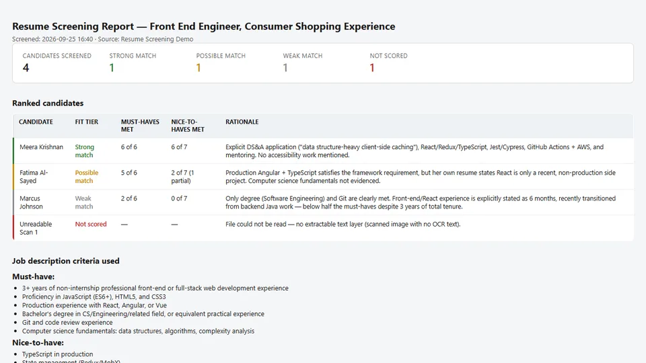646x363 pixels.
Task: Click the 'Must-have:' subheading
Action: pyautogui.click(x=34, y=276)
